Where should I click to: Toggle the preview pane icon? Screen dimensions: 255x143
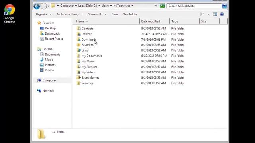(x=215, y=14)
